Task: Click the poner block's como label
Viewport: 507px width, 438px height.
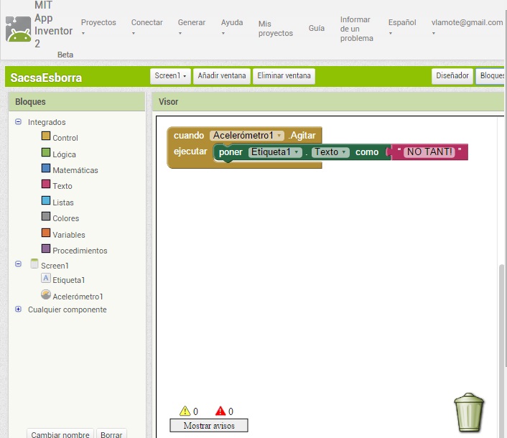Action: click(x=367, y=152)
